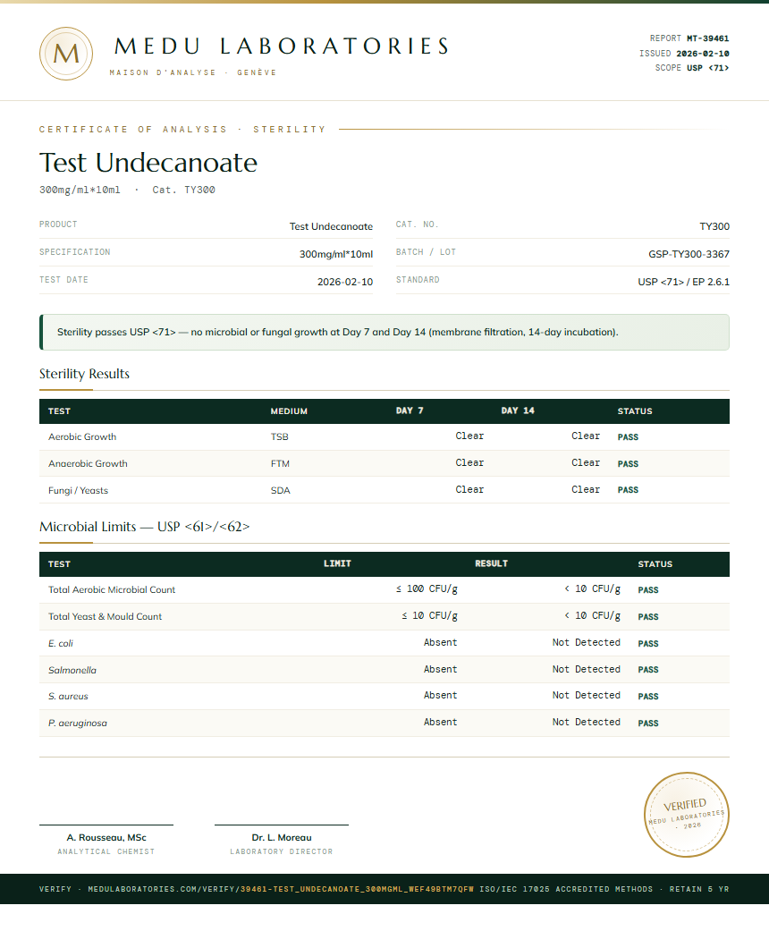Click the SDA medium cell
Image resolution: width=769 pixels, height=931 pixels.
tap(280, 490)
